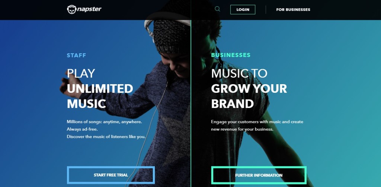The image size is (381, 187).
Task: Click the BRAND heading word
Action: [x=232, y=104]
